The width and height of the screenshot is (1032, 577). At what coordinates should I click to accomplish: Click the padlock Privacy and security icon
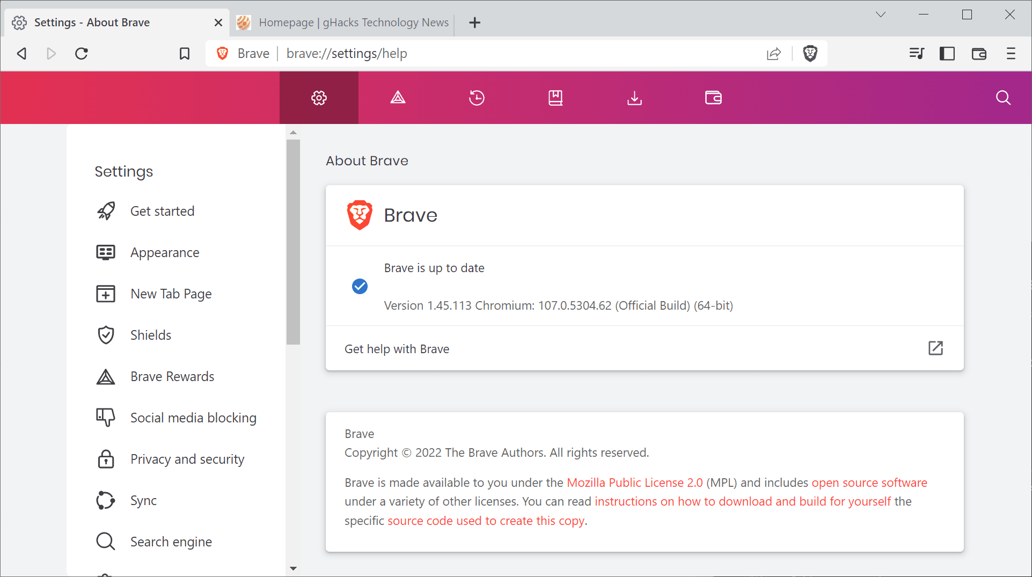106,459
